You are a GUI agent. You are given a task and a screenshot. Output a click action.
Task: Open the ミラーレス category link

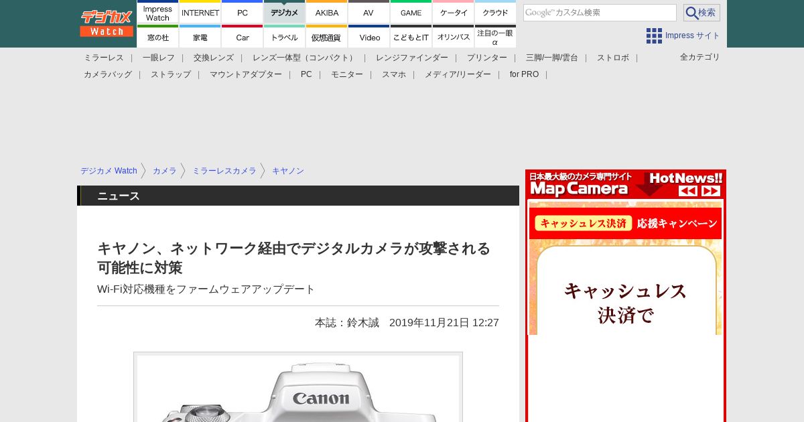(x=104, y=58)
